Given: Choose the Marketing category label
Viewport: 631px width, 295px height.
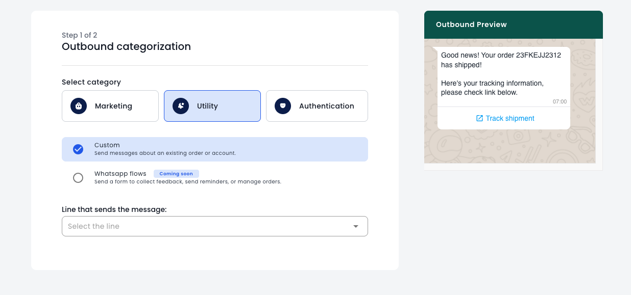Looking at the screenshot, I should pyautogui.click(x=113, y=106).
